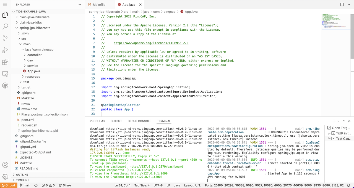The image size is (354, 188).
Task: Open the Extensions view
Action: [5, 62]
